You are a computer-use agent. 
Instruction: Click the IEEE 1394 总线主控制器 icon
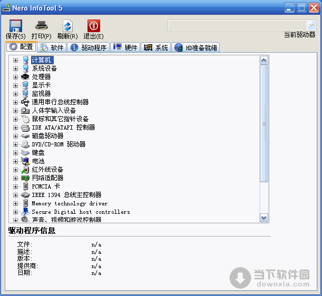click(25, 195)
